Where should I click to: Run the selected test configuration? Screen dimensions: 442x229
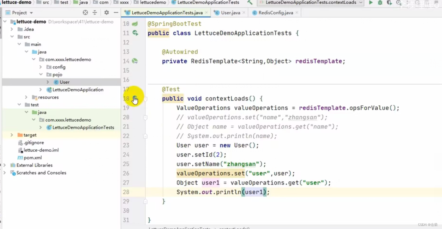coord(371,2)
